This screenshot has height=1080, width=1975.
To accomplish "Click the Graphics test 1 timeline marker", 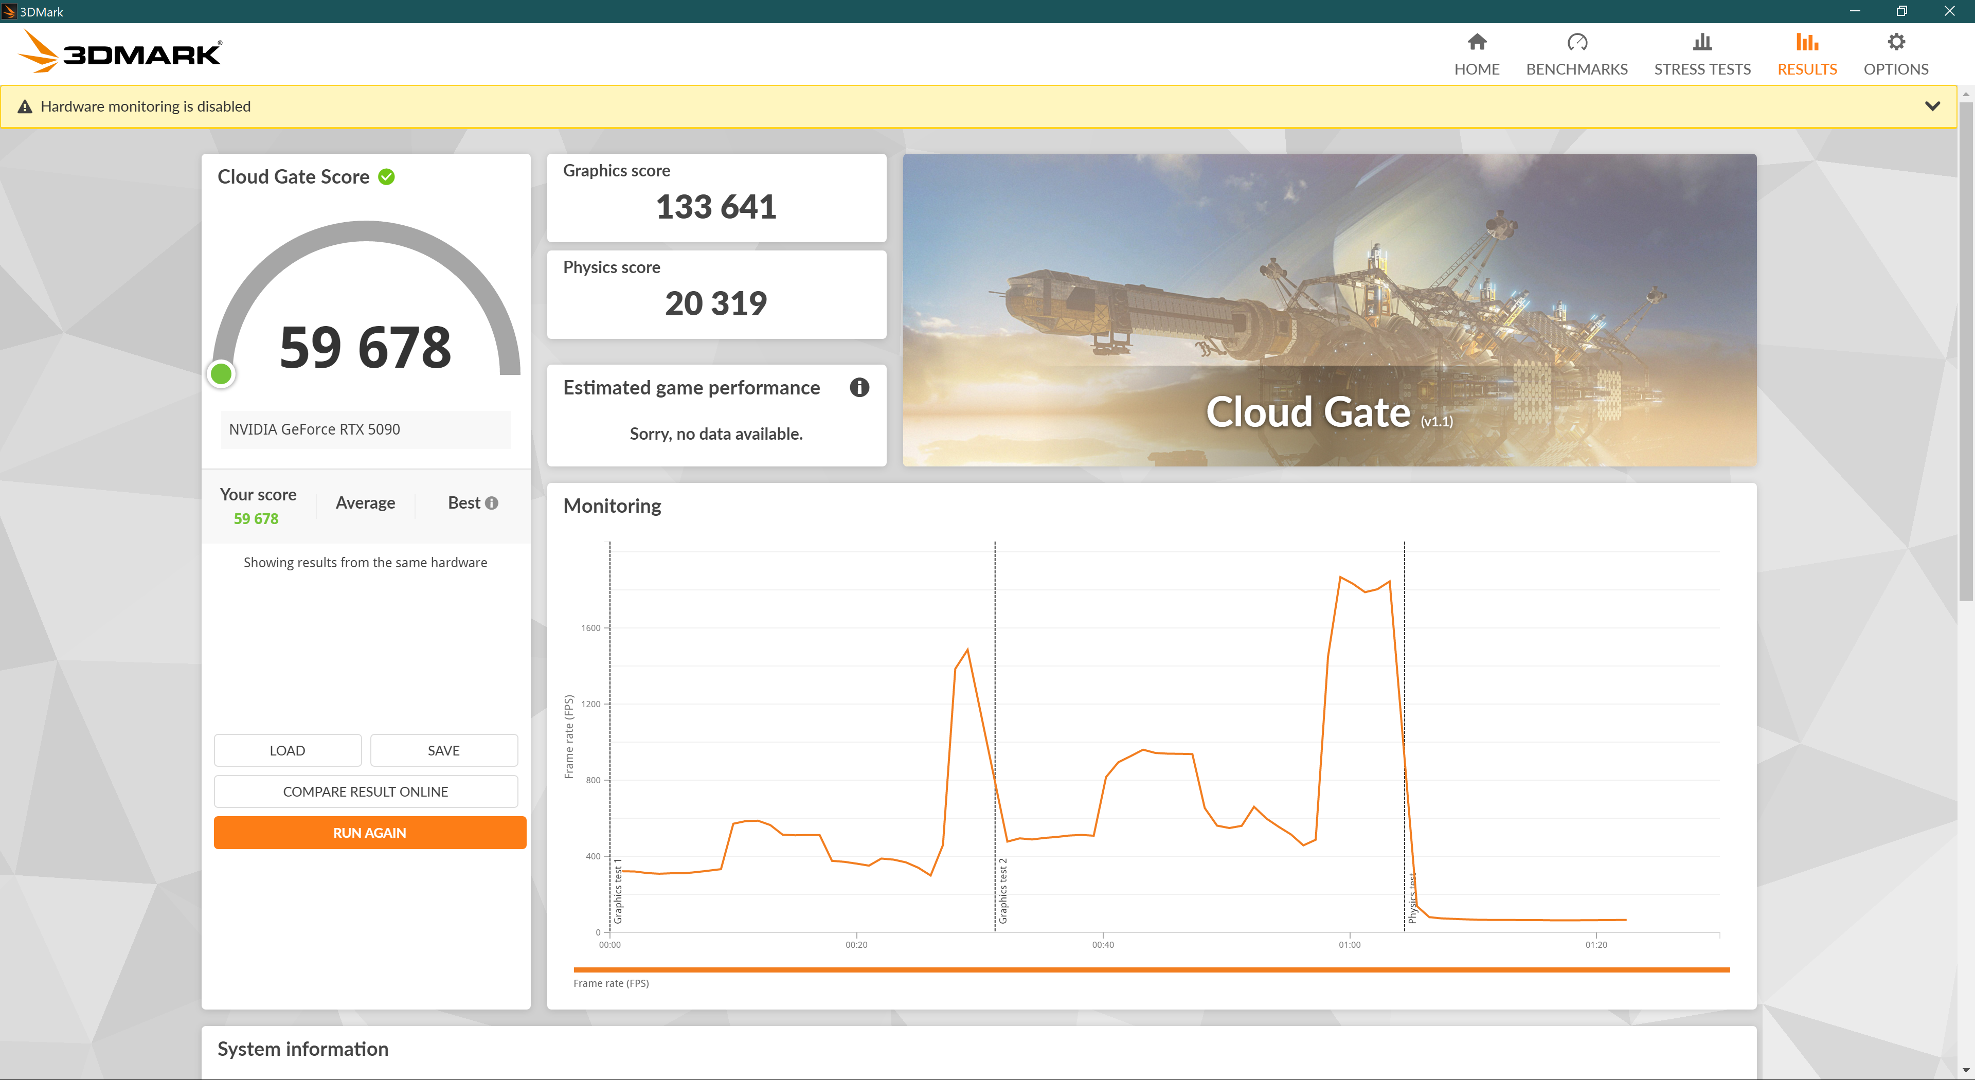I will 618,891.
